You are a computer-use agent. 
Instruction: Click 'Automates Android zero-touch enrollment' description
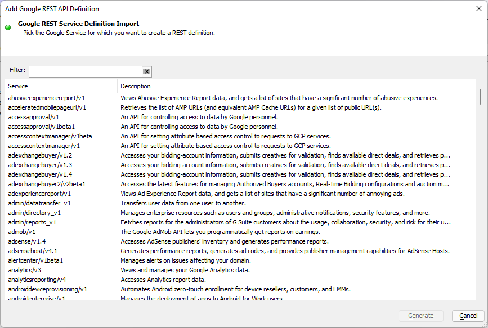click(x=236, y=289)
